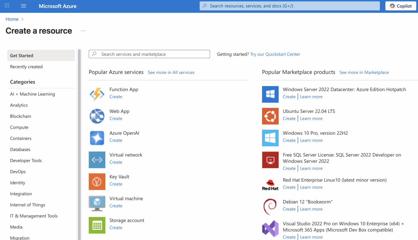Image resolution: width=418 pixels, height=240 pixels.
Task: Create a Storage account
Action: click(x=116, y=228)
